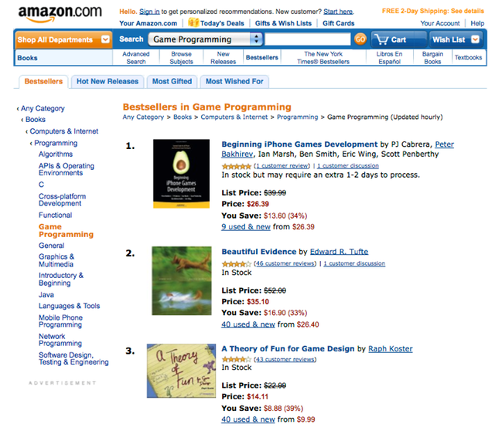Switch to the Most Gifted tab
The width and height of the screenshot is (495, 431).
[x=172, y=81]
